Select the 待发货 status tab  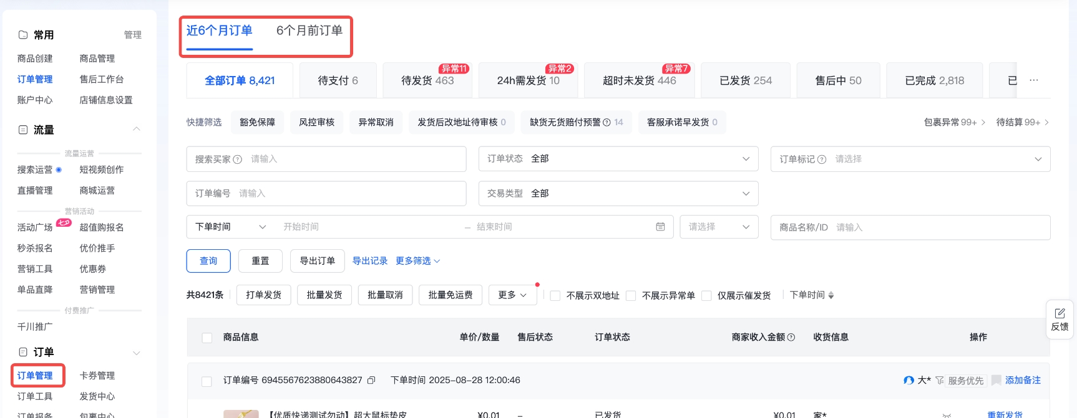tap(427, 80)
